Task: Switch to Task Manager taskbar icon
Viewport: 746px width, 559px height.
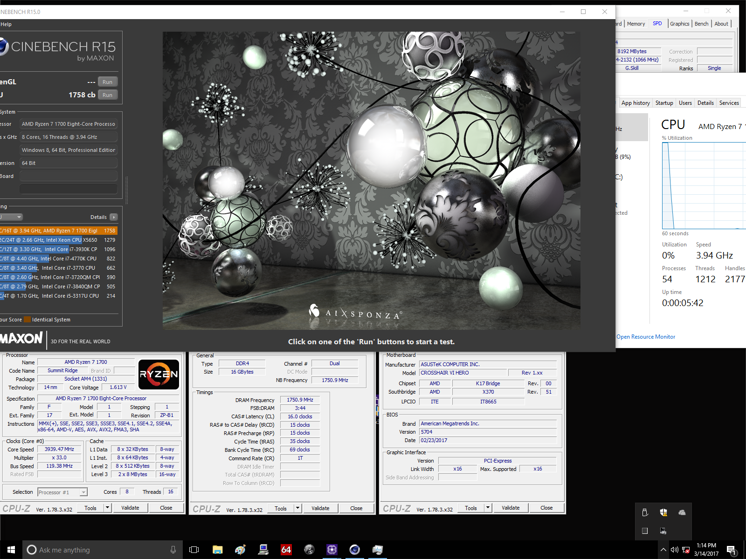Action: 378,550
